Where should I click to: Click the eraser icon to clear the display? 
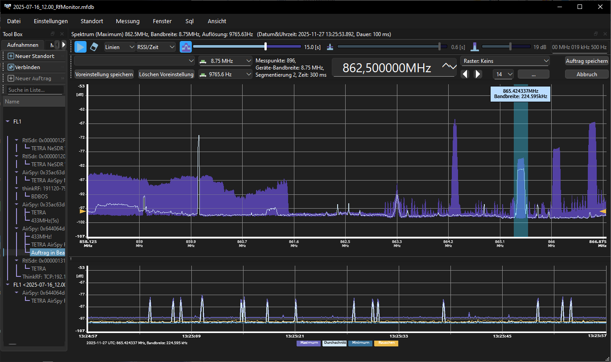pos(95,46)
